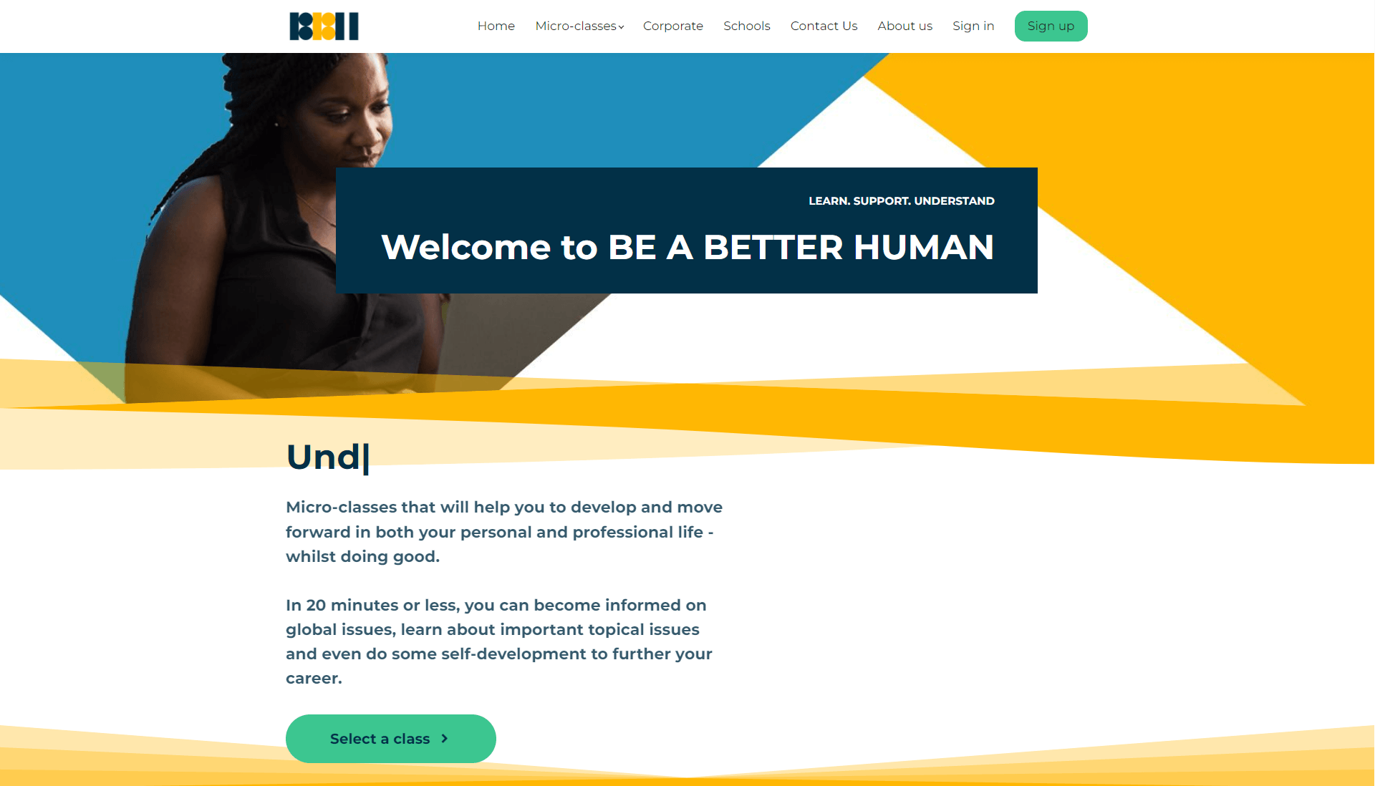This screenshot has height=786, width=1375.
Task: Toggle the Contact Us link visibility
Action: pos(823,26)
